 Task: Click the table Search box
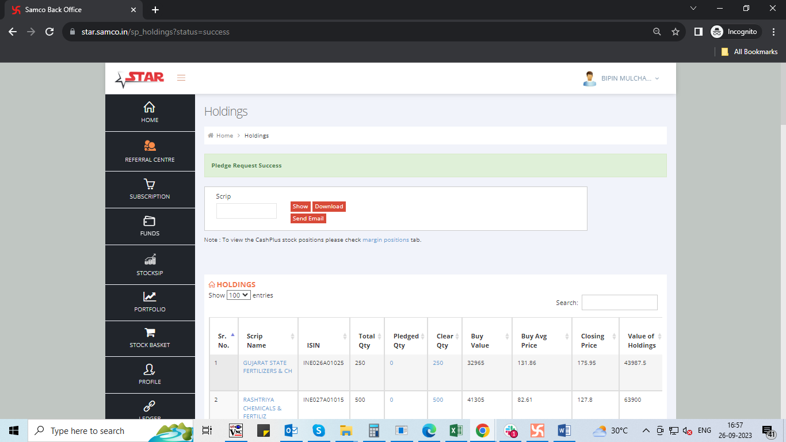(x=619, y=302)
